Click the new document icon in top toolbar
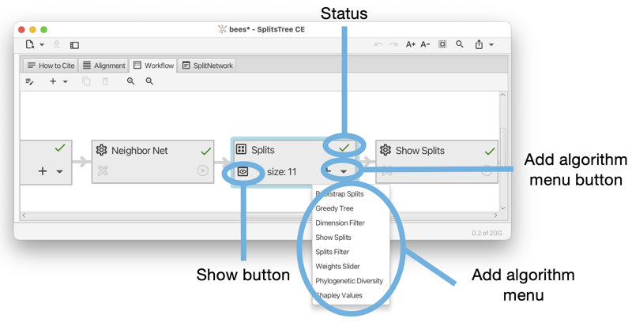The width and height of the screenshot is (632, 322). coord(30,44)
